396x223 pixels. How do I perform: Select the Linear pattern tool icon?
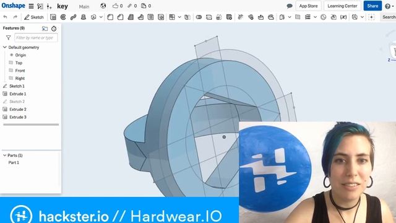[x=172, y=17]
